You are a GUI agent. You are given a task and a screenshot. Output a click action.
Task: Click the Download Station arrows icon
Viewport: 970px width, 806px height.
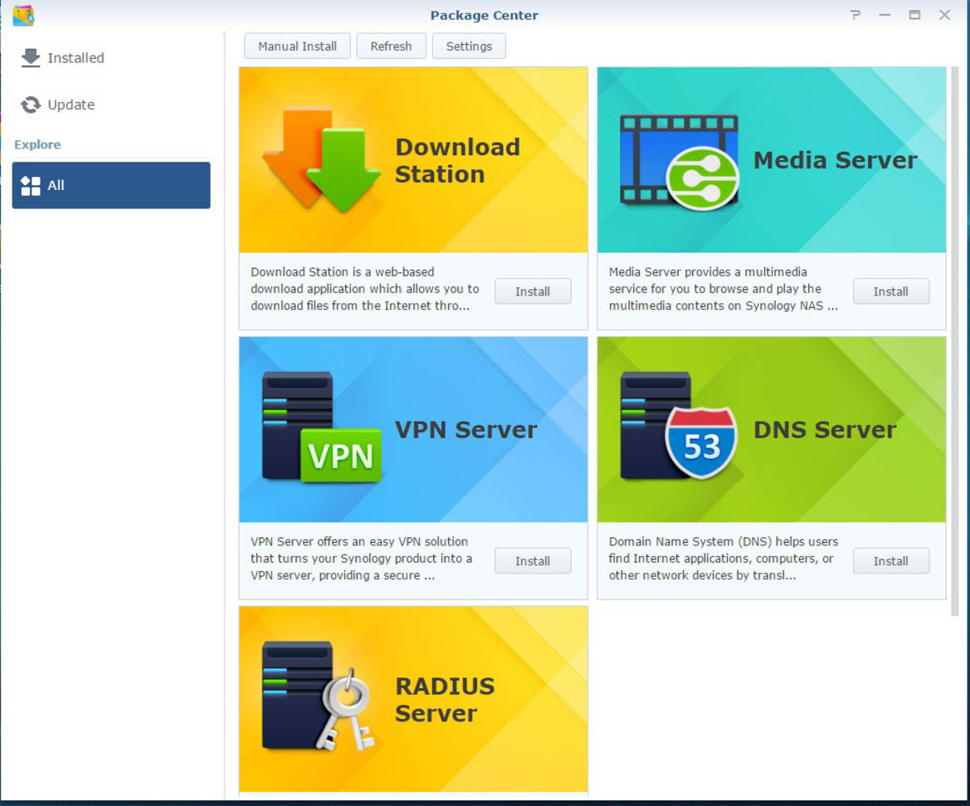coord(321,159)
